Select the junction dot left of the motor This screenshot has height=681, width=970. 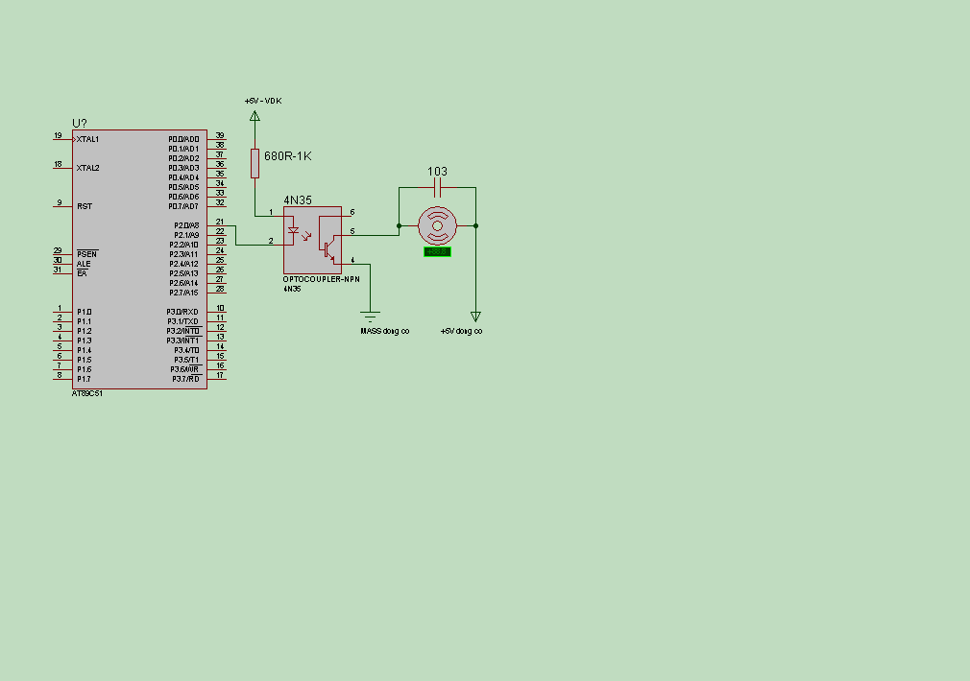pyautogui.click(x=399, y=225)
